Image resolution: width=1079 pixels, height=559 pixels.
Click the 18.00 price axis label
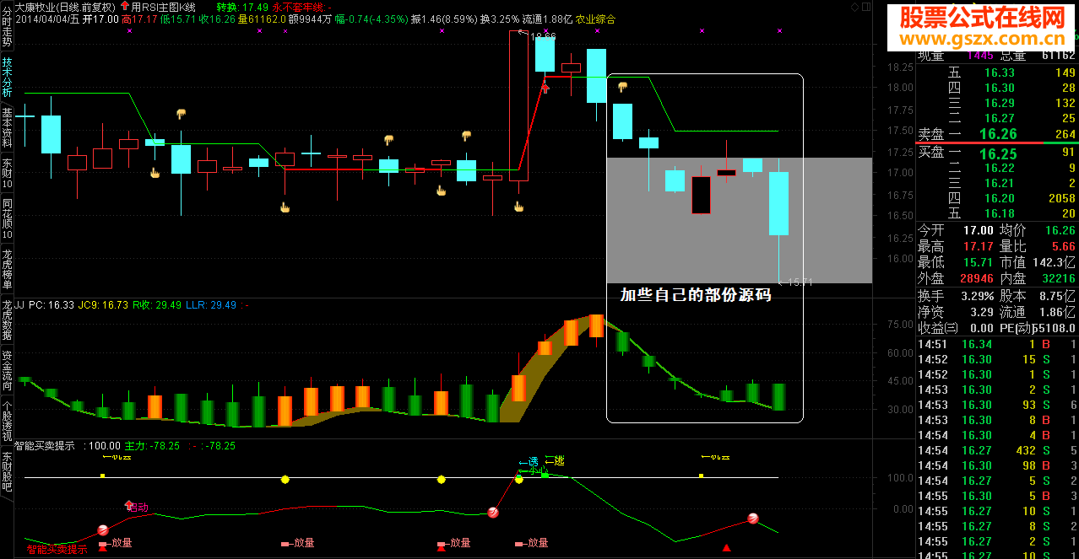900,87
